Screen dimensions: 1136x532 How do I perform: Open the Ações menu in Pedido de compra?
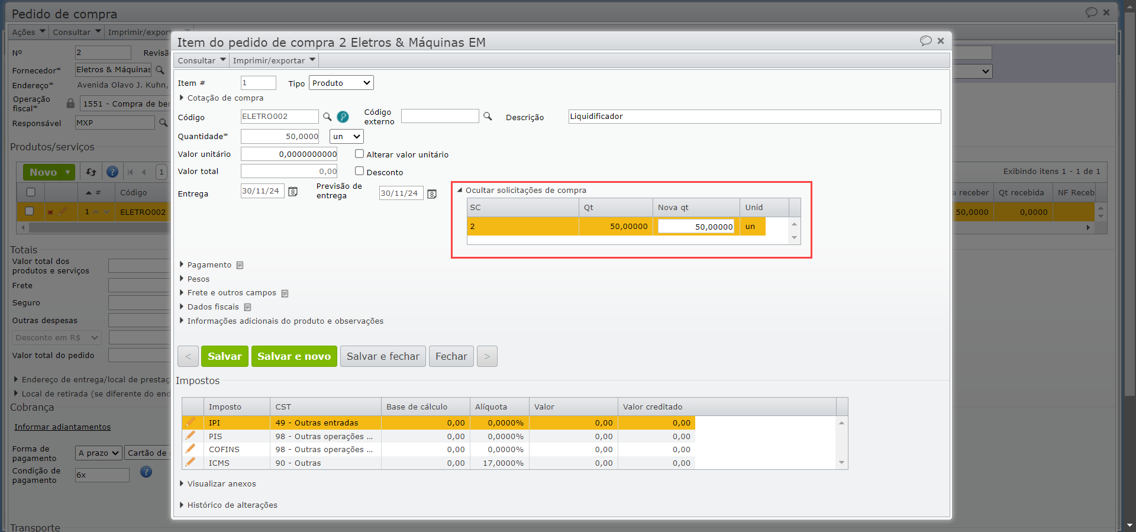tap(28, 32)
